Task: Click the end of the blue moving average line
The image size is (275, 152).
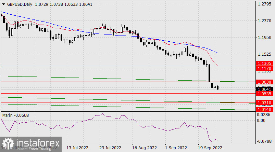Action: 217,53
